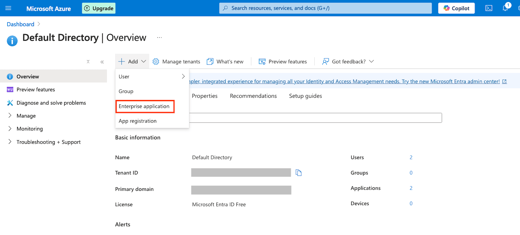Navigate to Dashboard breadcrumb
This screenshot has height=235, width=520.
(20, 24)
